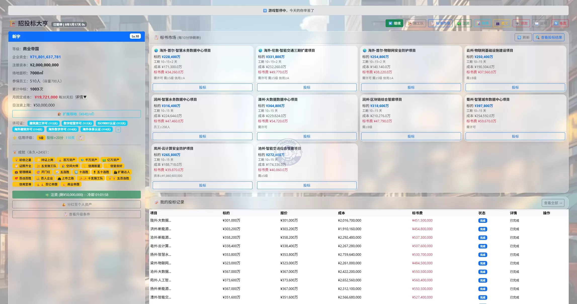
Task: Click 查看全部 view all bid records
Action: 553,203
